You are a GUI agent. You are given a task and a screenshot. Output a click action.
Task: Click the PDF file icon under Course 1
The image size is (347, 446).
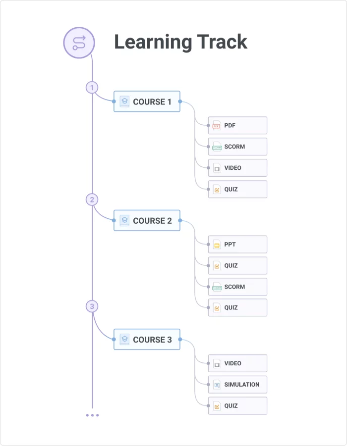pos(217,126)
